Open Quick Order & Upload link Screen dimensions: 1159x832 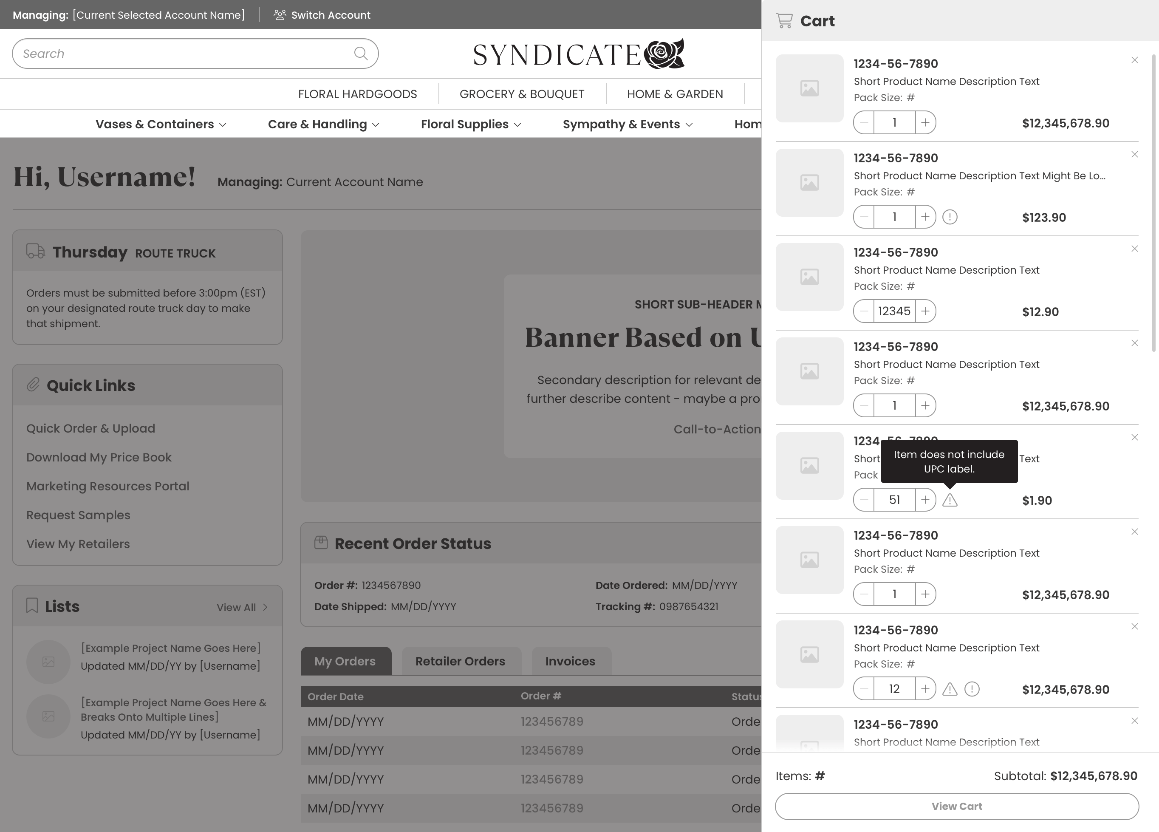90,428
